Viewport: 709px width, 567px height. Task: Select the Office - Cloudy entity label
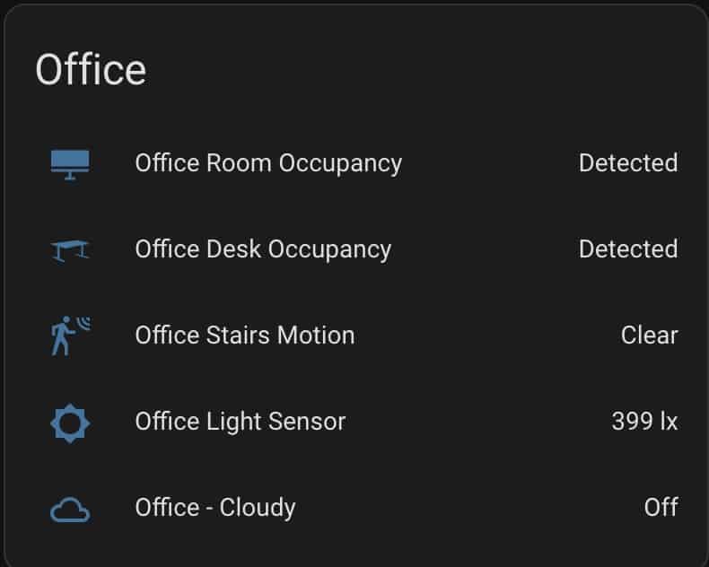point(215,507)
